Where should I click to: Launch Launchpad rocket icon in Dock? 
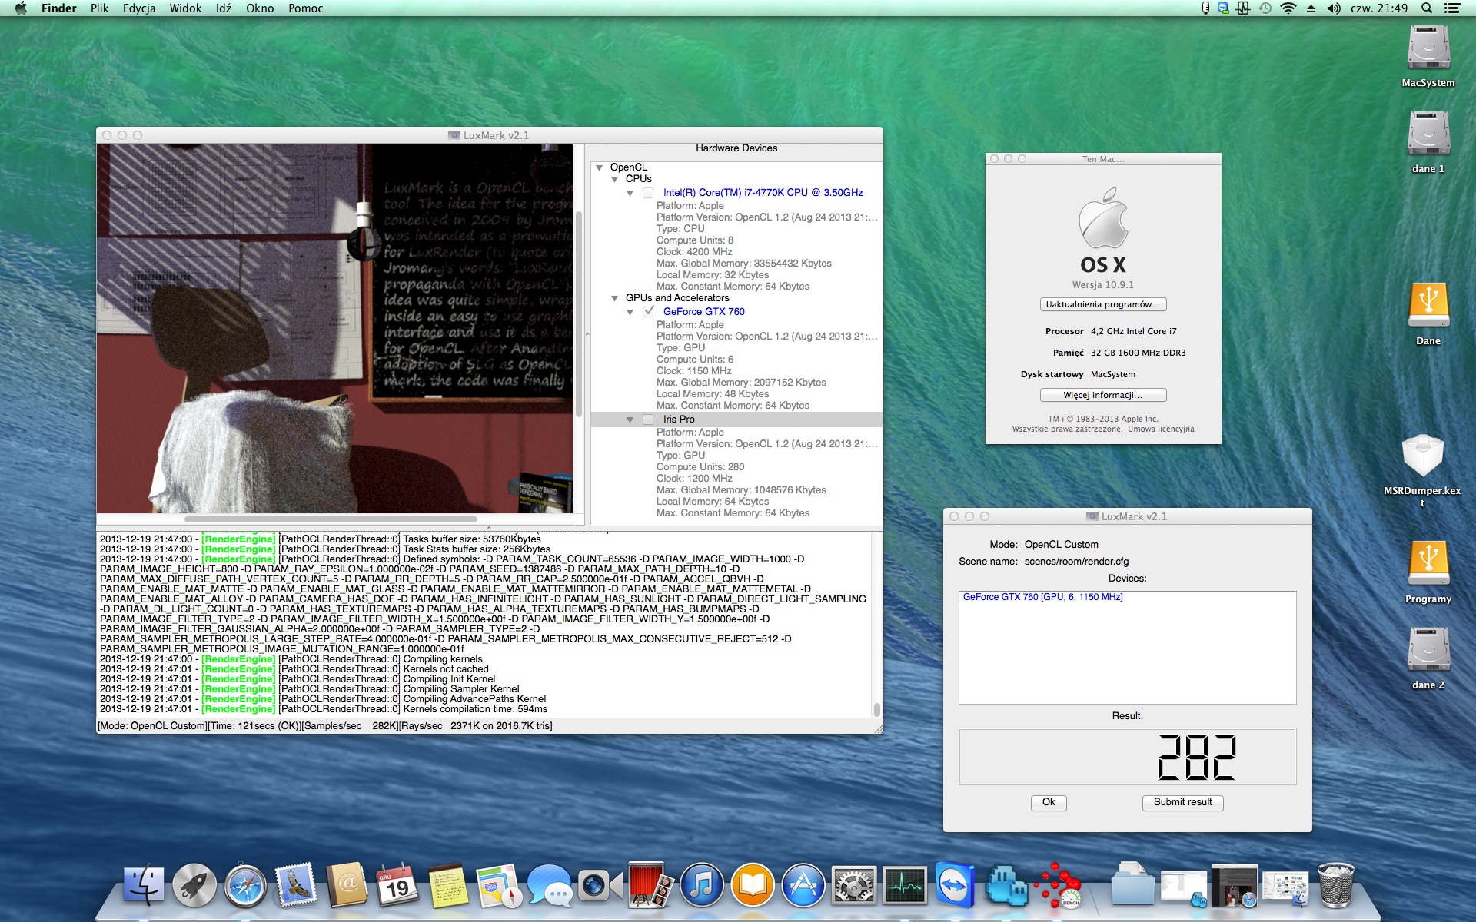[x=194, y=886]
